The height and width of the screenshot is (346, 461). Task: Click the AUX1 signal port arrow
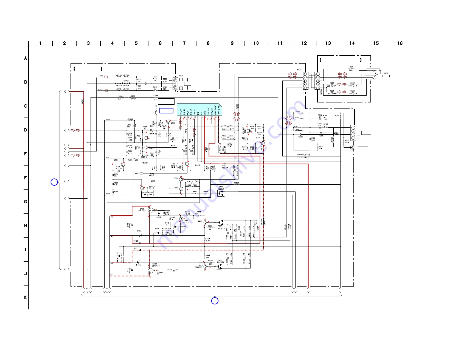(x=106, y=90)
